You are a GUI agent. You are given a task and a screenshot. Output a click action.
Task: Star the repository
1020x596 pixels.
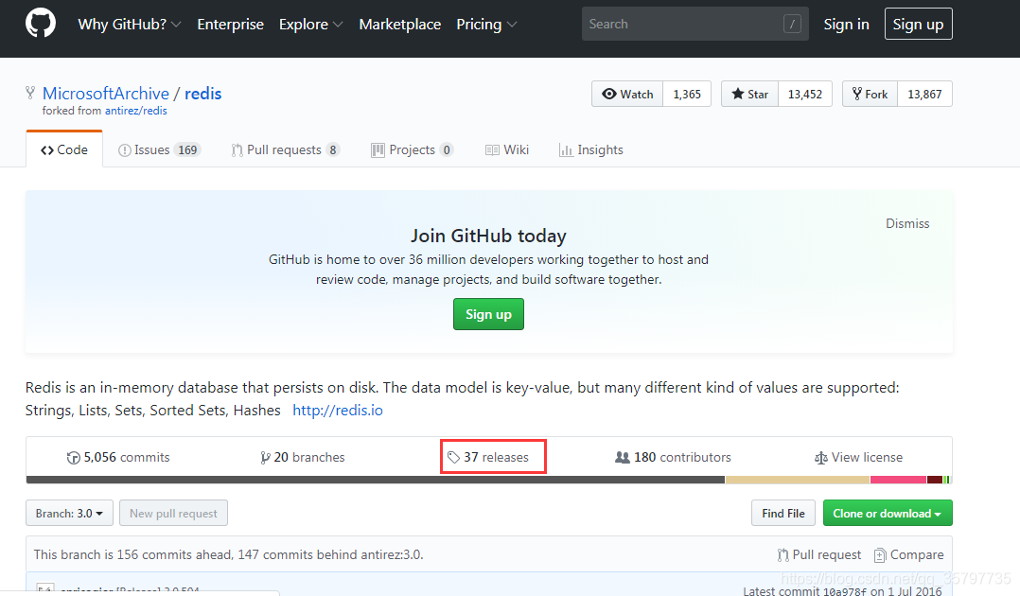tap(749, 94)
